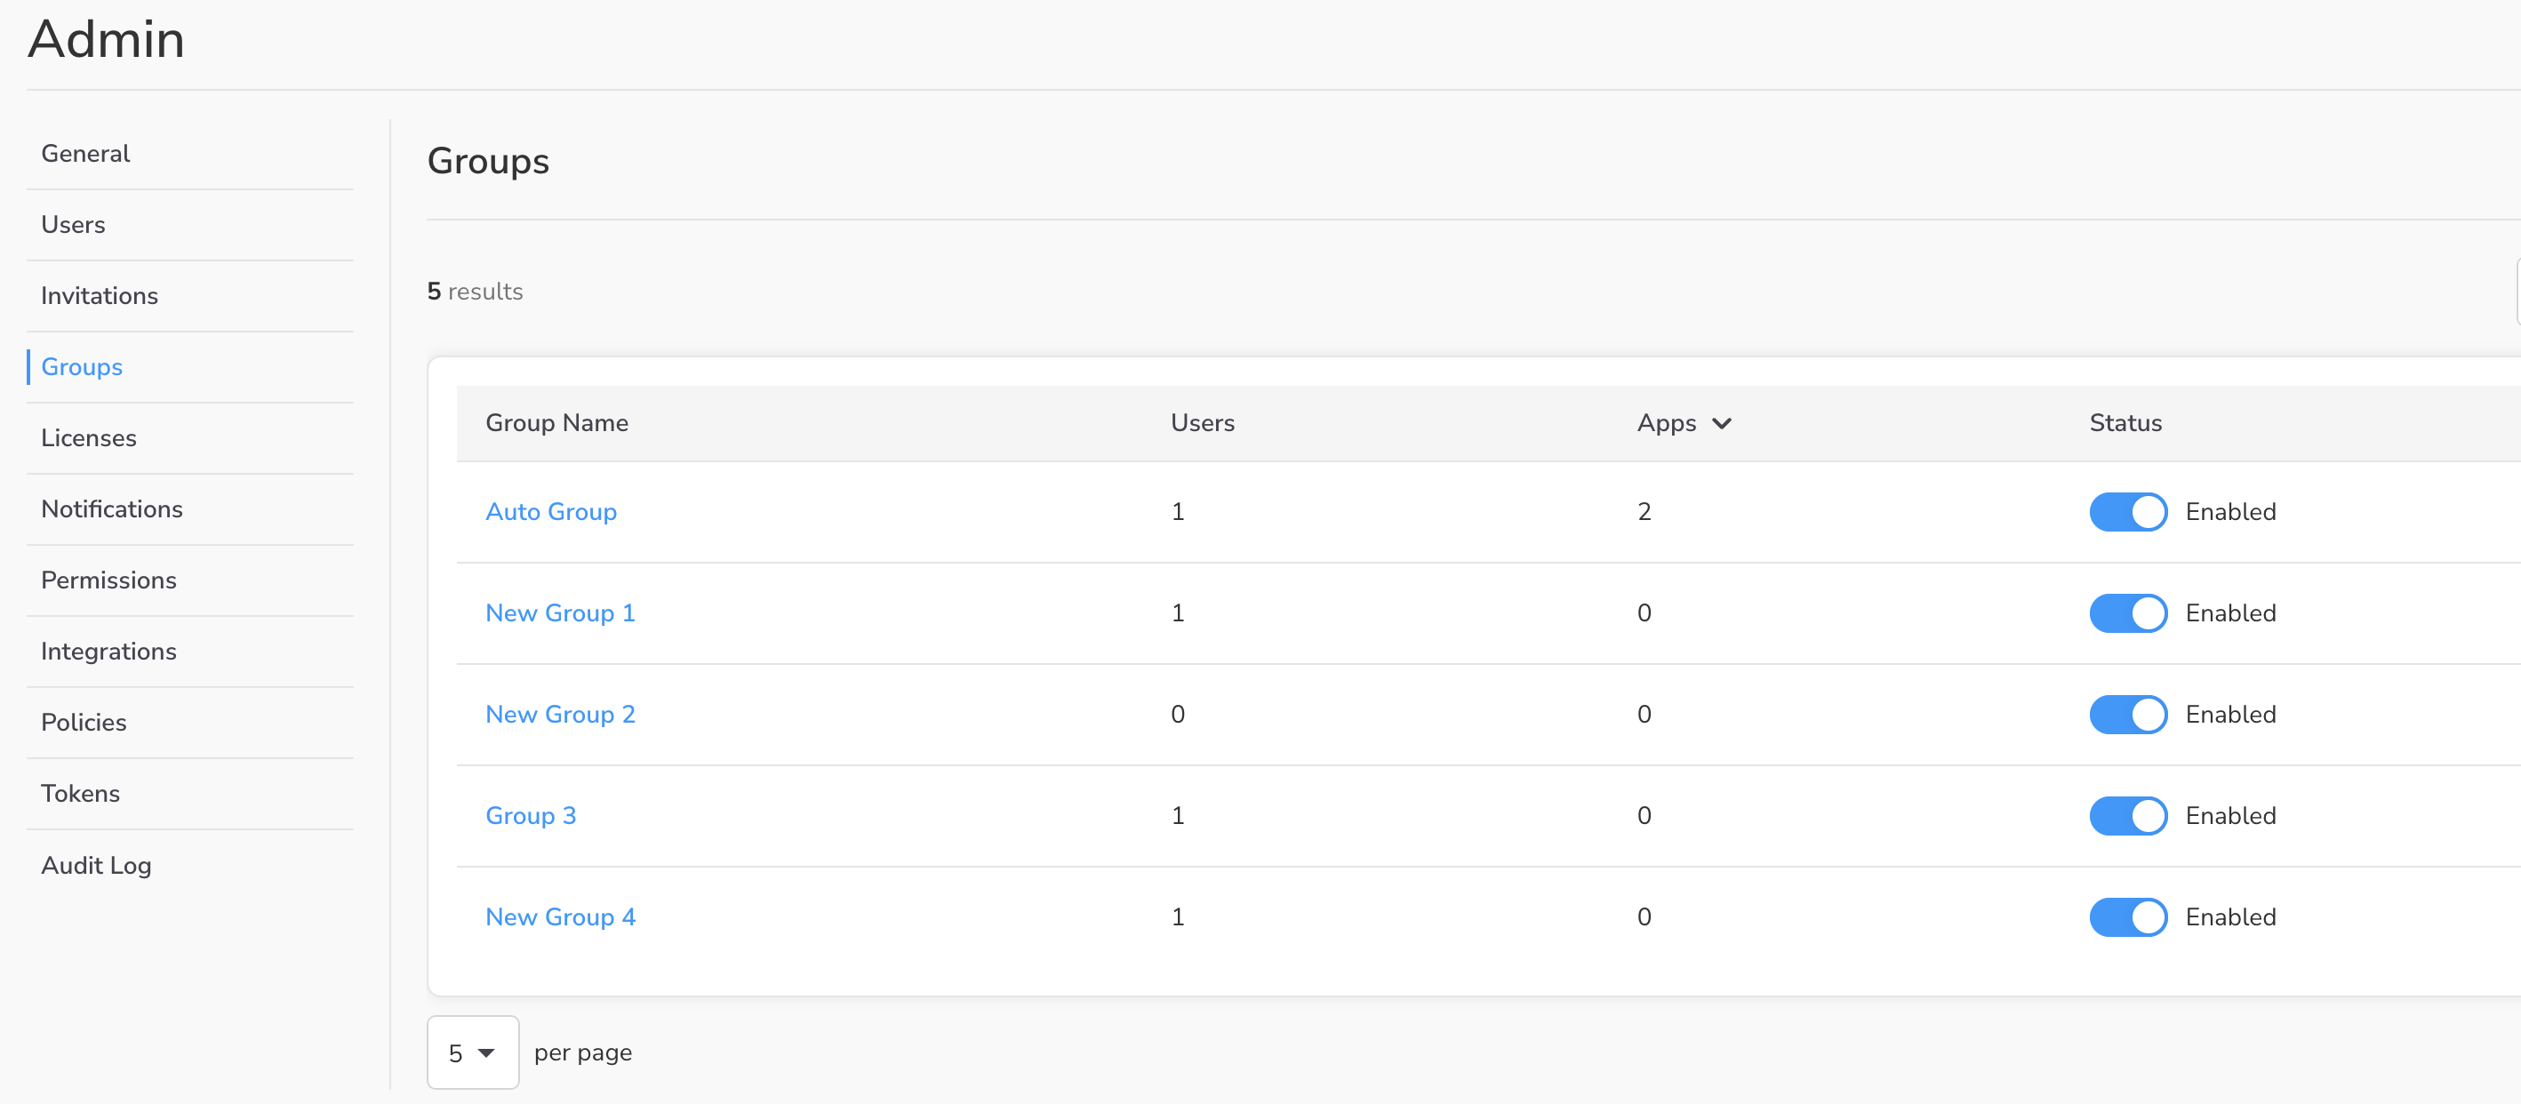Click the Admin page title
The image size is (2521, 1104).
tap(107, 40)
